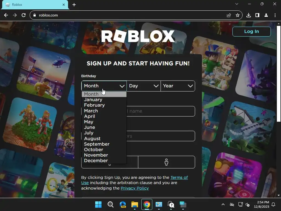Open the Day dropdown
The image size is (281, 211).
pyautogui.click(x=144, y=86)
